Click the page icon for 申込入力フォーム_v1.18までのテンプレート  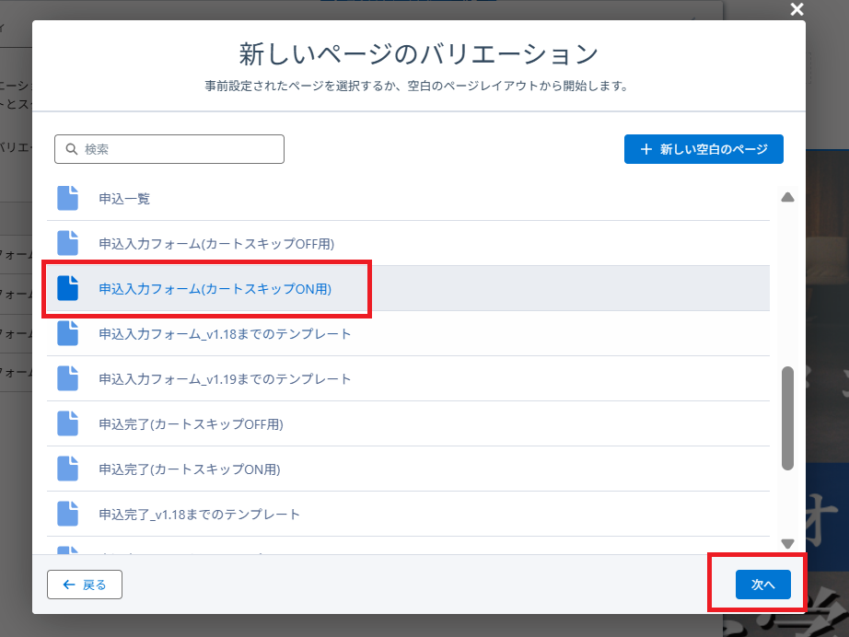(x=68, y=333)
